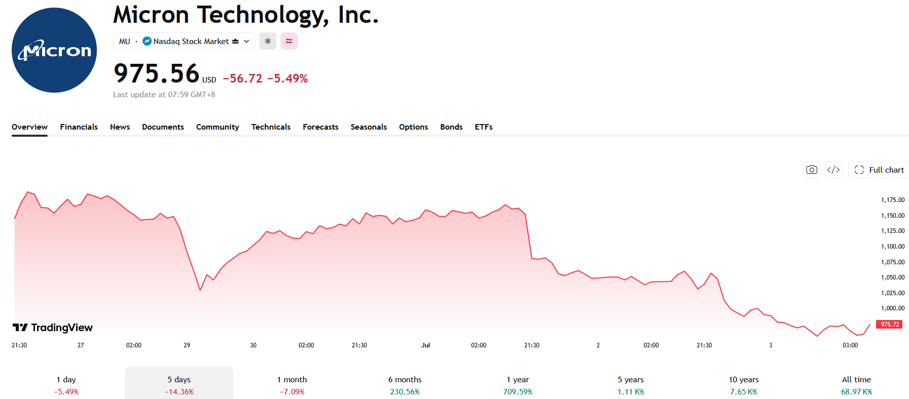Image resolution: width=909 pixels, height=399 pixels.
Task: Select the 6 months range
Action: (405, 385)
